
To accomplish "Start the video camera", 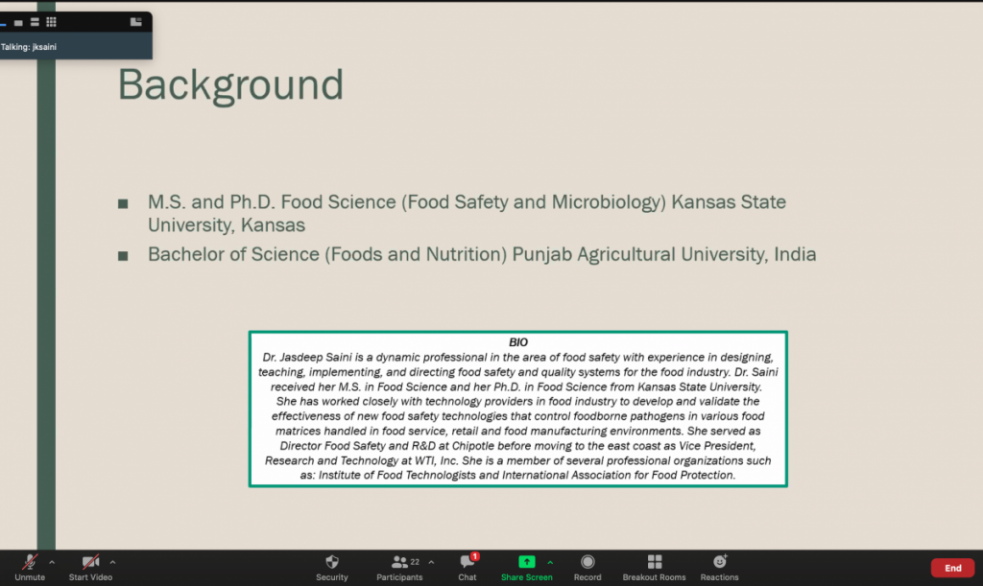I will (90, 568).
